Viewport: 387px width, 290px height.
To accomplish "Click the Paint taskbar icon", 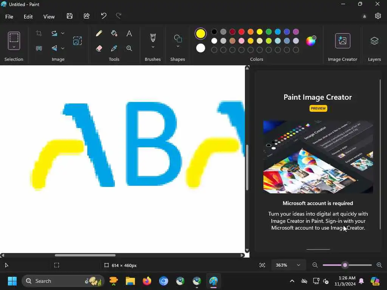I will (x=214, y=281).
